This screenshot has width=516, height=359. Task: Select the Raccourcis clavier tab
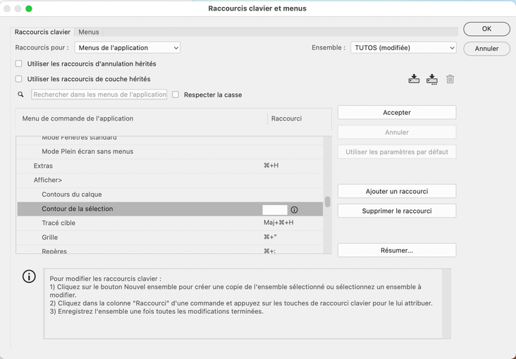43,32
